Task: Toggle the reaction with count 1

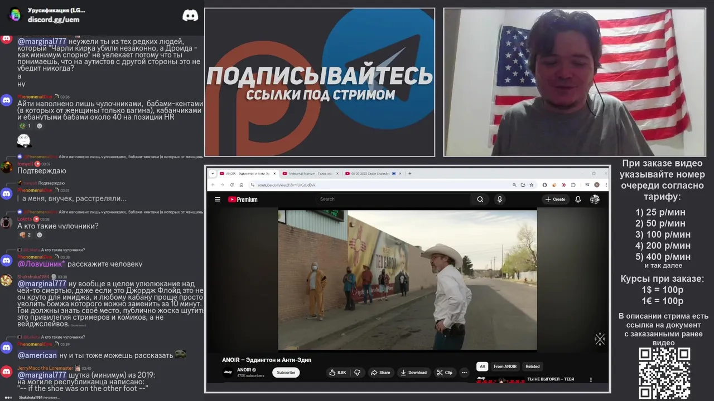Action: (x=25, y=126)
